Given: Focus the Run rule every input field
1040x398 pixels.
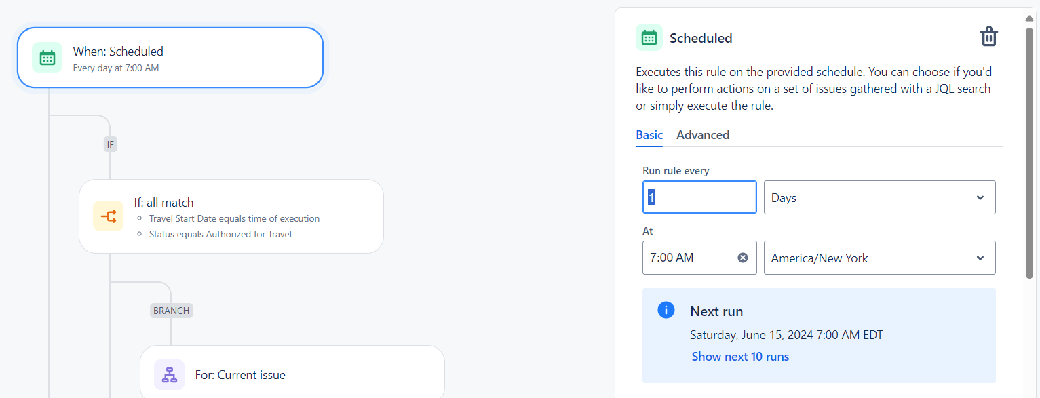Looking at the screenshot, I should coord(699,197).
